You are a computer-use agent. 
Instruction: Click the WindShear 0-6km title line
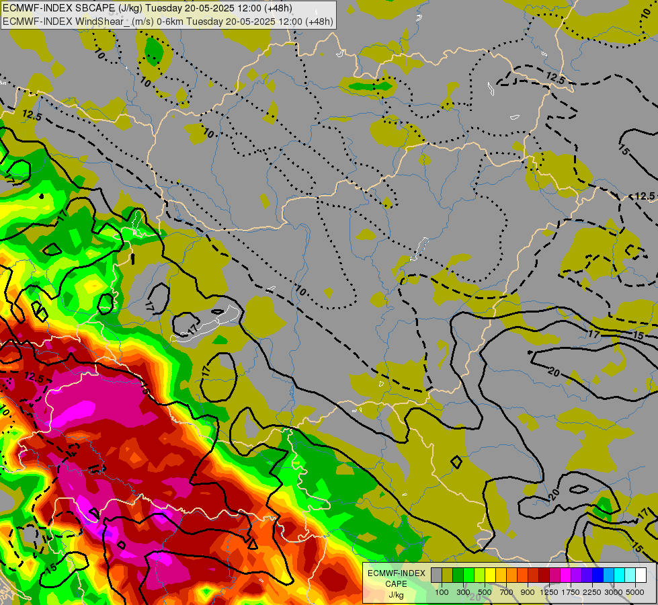click(168, 22)
